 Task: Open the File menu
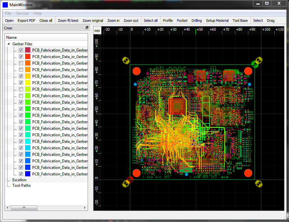pyautogui.click(x=8, y=13)
